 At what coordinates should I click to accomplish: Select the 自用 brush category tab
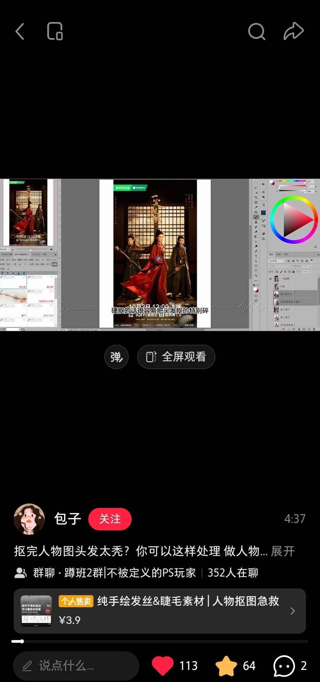click(x=54, y=264)
